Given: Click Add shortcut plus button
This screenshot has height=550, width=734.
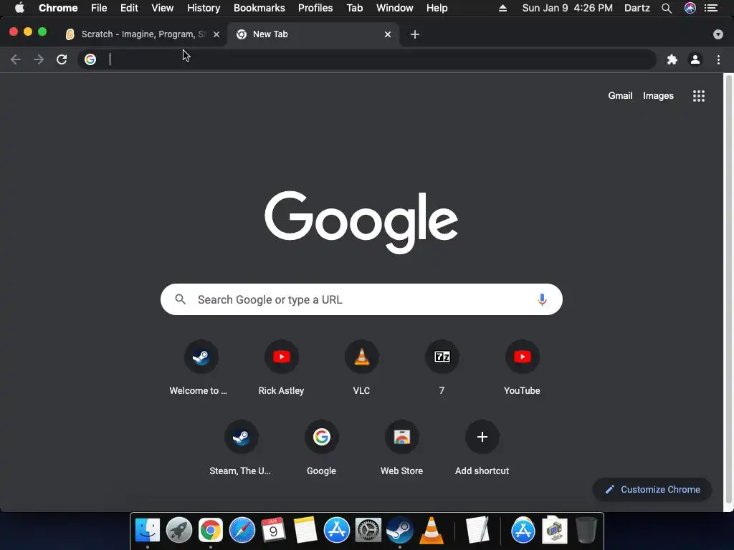Looking at the screenshot, I should [482, 438].
